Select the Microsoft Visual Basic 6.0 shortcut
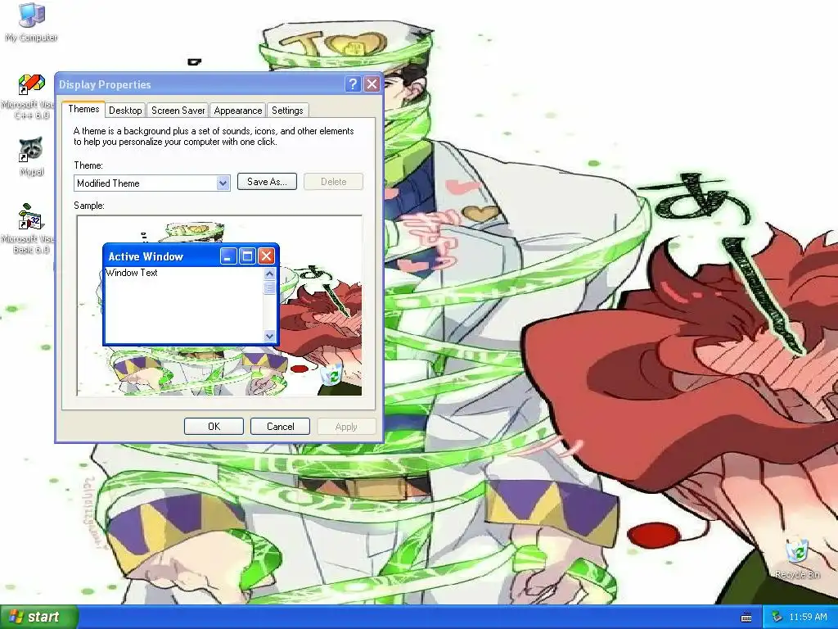The height and width of the screenshot is (629, 838). tap(31, 229)
